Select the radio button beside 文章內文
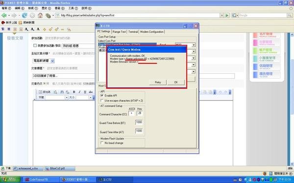294x183 pixels. click(45, 83)
